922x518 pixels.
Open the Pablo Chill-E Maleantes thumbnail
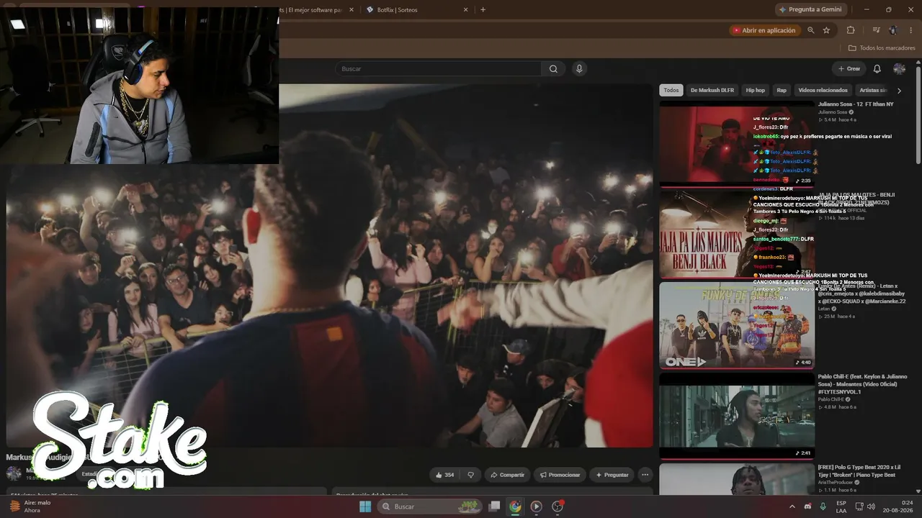coord(737,415)
